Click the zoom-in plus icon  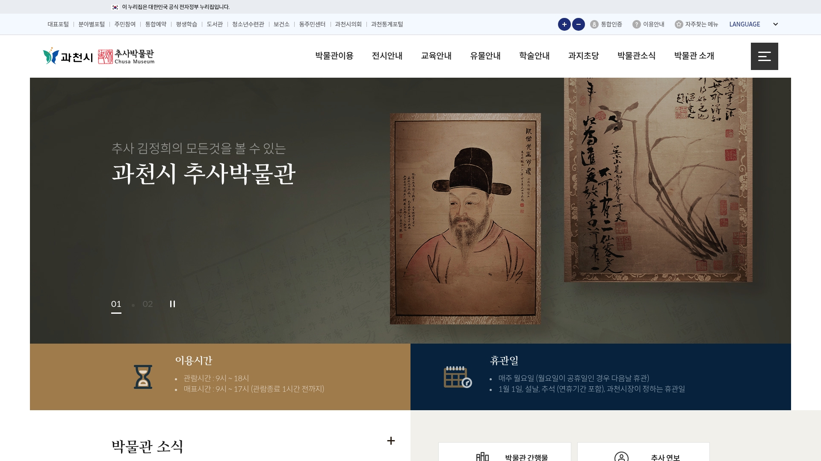point(564,24)
